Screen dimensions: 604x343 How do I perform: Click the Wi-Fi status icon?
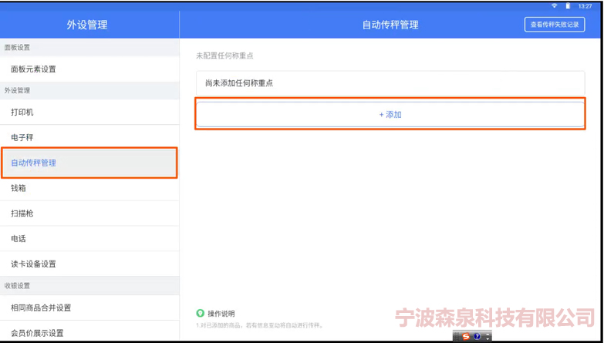point(554,5)
